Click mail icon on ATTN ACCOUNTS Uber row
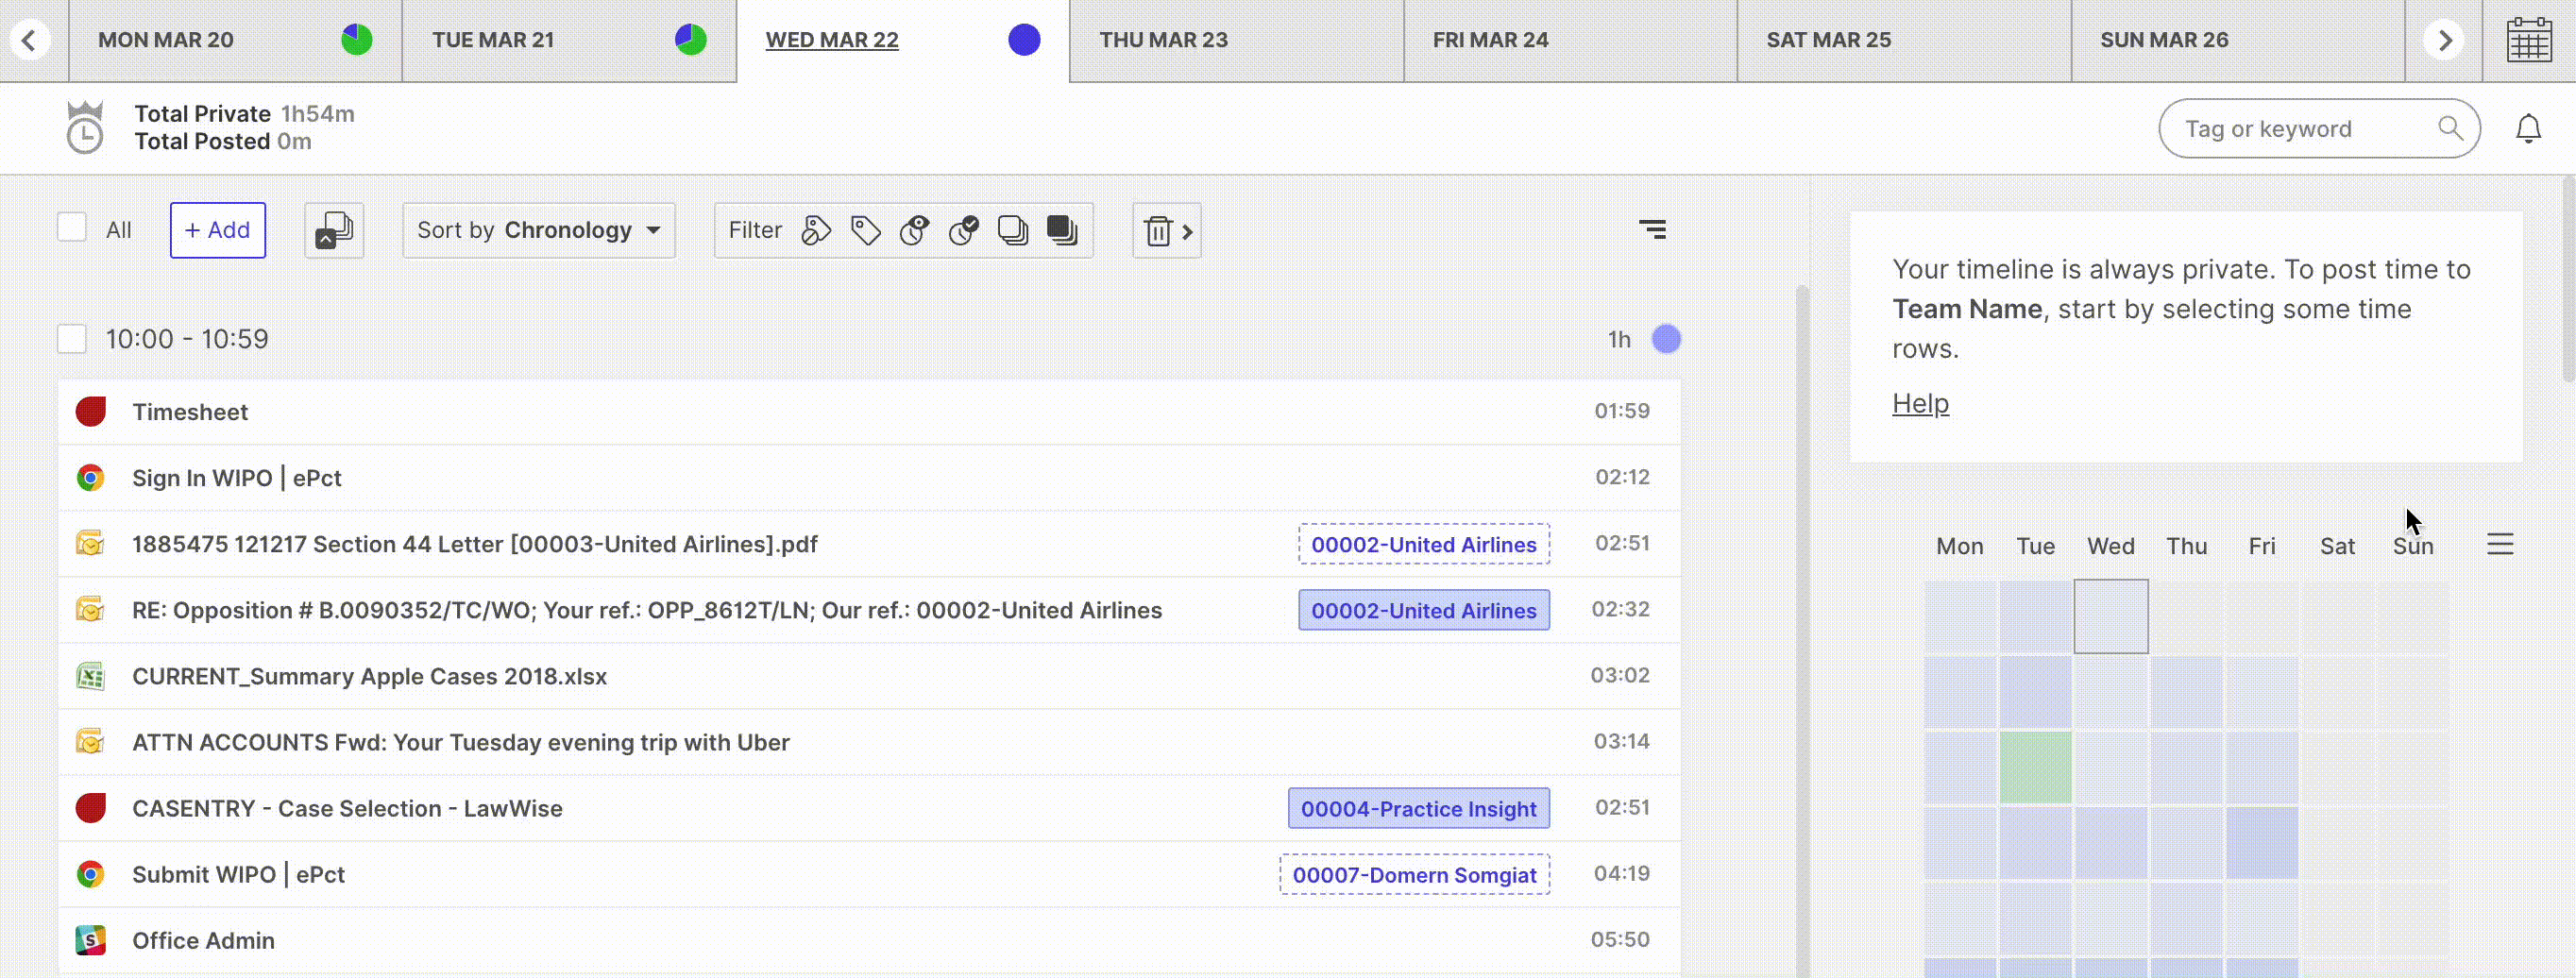2576x978 pixels. tap(91, 742)
